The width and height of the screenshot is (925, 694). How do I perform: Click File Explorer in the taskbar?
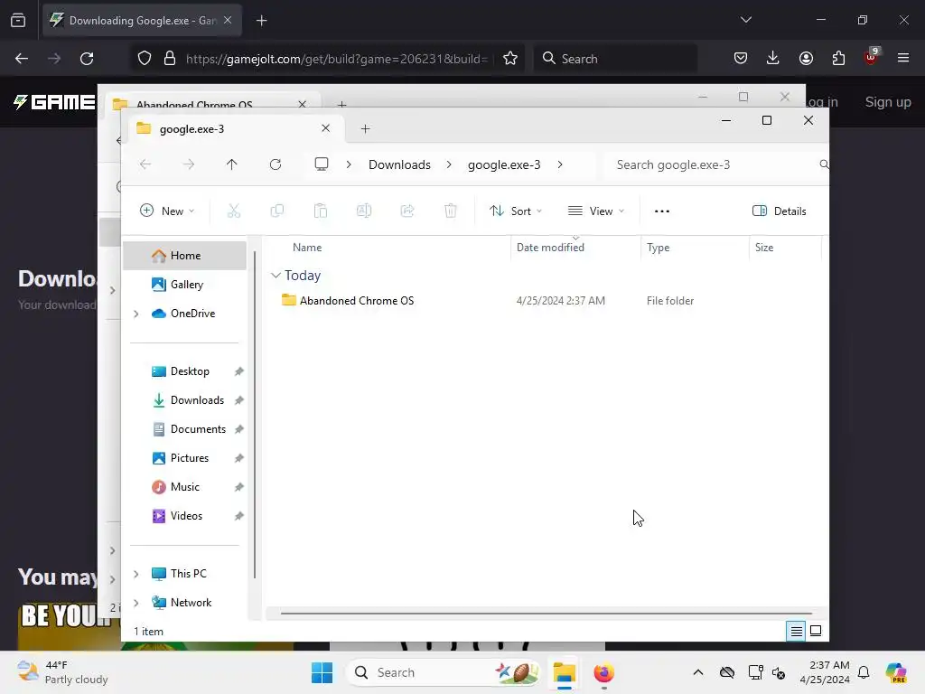[x=565, y=672]
